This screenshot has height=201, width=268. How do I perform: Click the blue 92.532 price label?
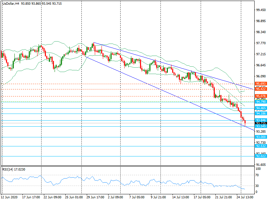tap(261, 146)
